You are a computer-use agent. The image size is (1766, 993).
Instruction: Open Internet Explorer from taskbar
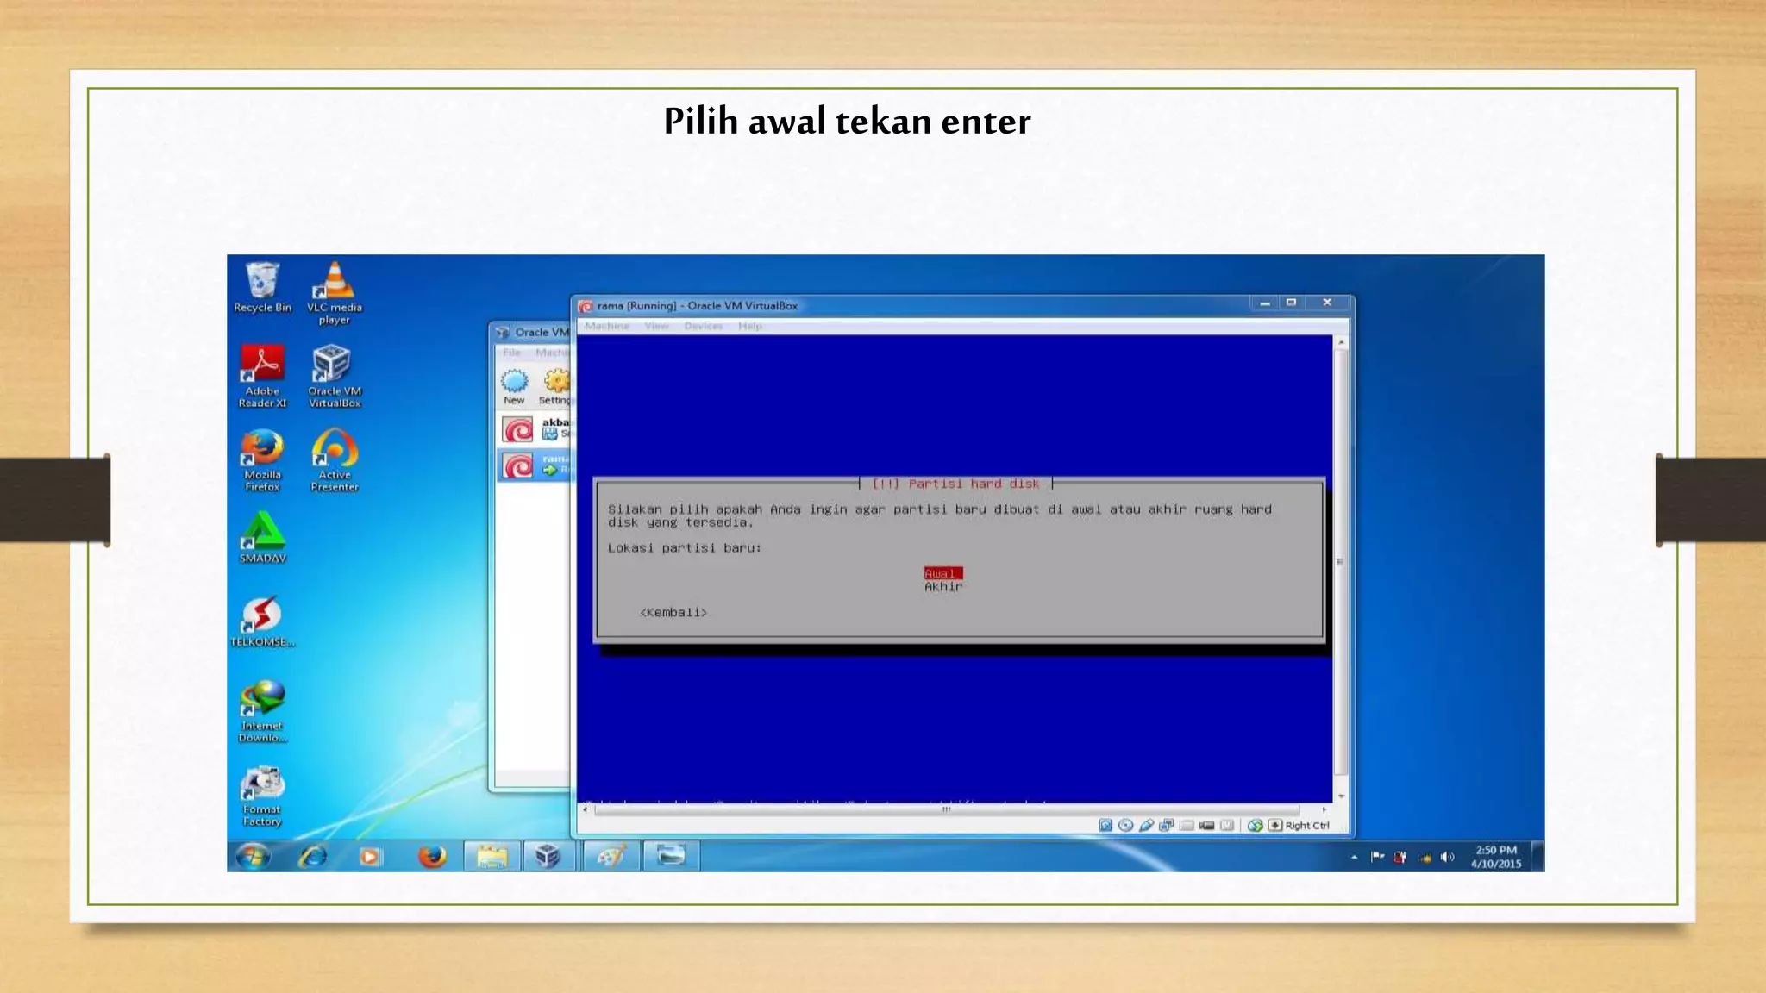tap(313, 856)
